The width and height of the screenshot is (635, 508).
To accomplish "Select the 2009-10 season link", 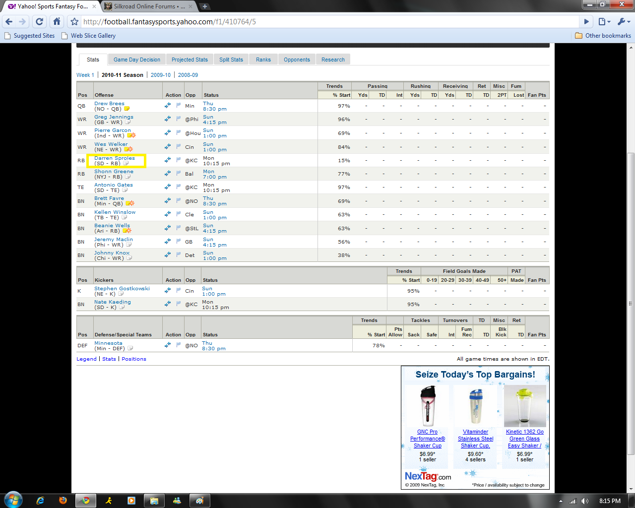I will pos(161,75).
